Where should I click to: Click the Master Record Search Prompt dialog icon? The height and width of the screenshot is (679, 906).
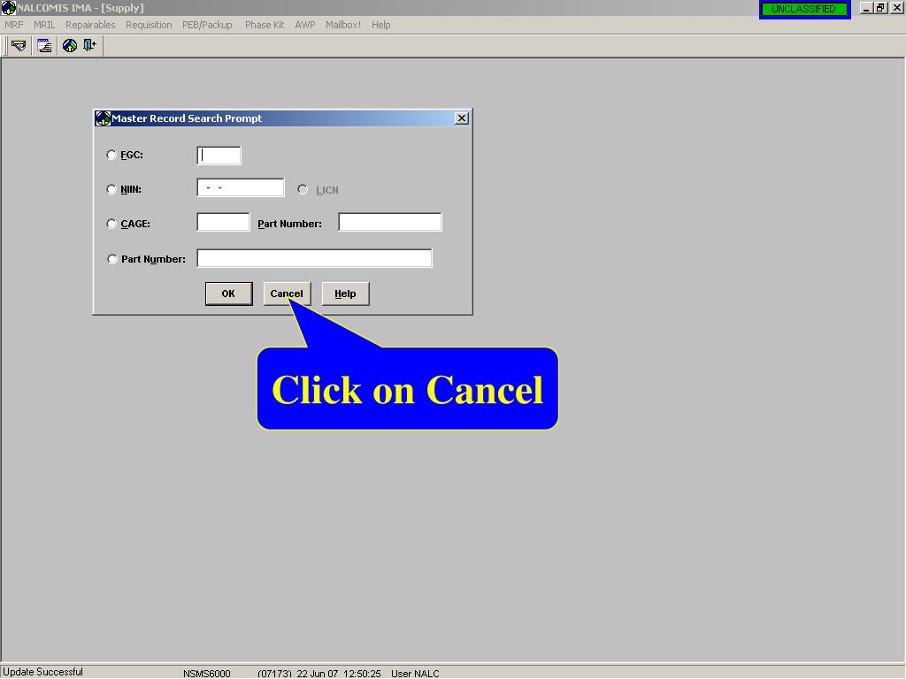pos(103,118)
